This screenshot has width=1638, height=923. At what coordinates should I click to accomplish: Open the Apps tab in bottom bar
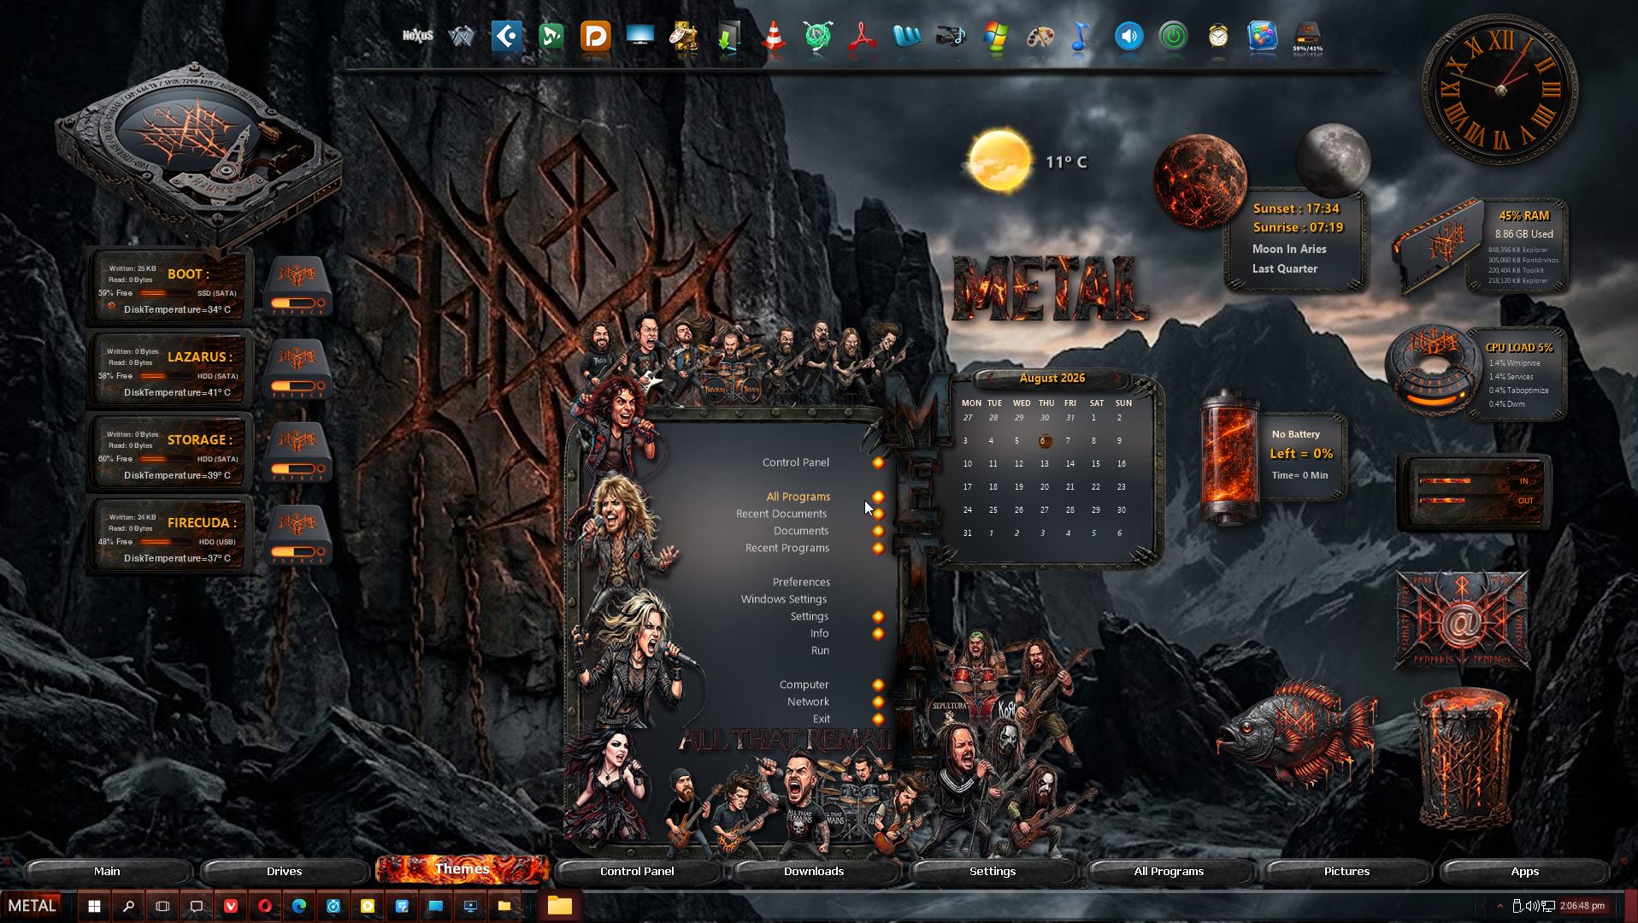[x=1524, y=871]
